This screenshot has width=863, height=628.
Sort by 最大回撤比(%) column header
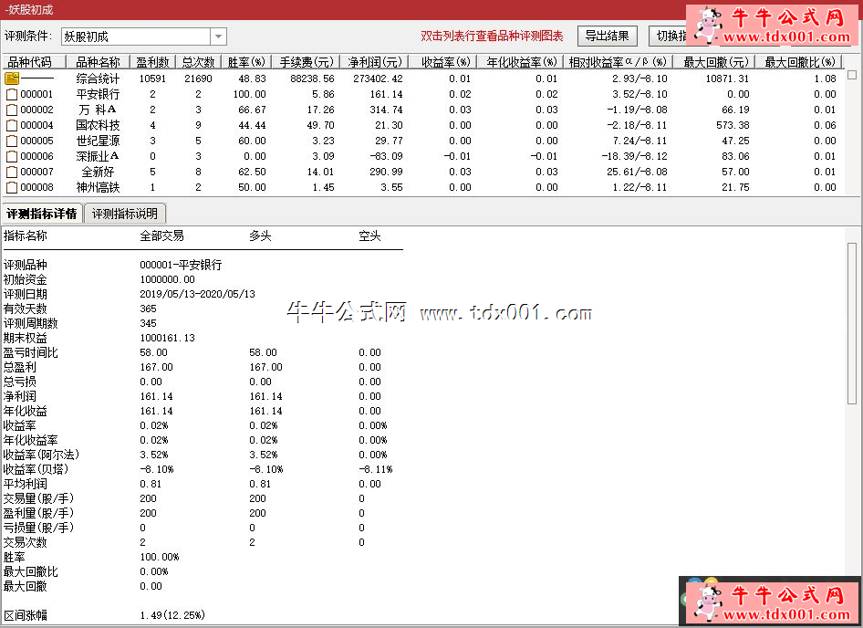(798, 62)
